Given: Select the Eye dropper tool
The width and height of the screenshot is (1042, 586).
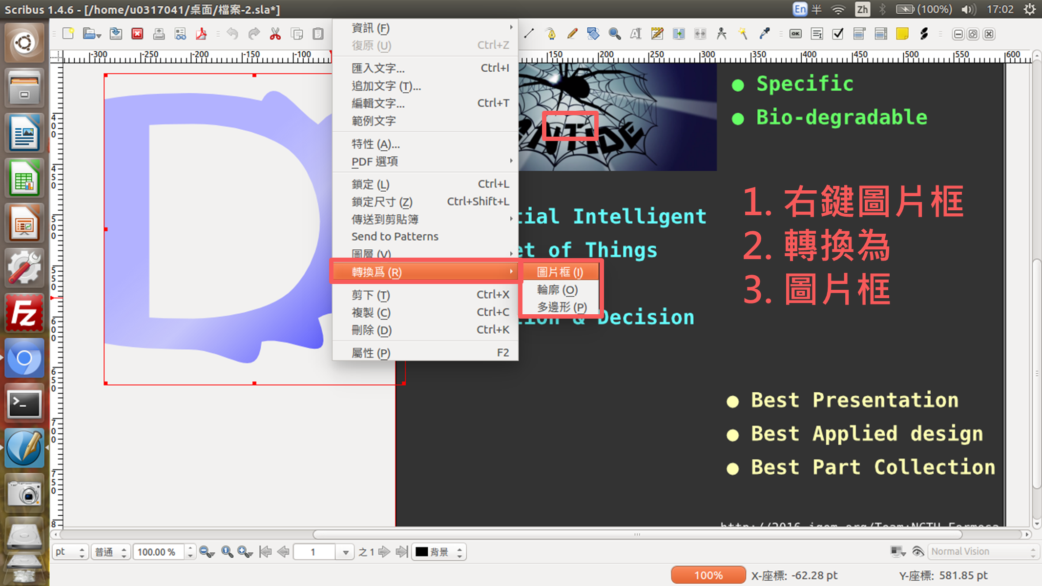Looking at the screenshot, I should pos(764,34).
